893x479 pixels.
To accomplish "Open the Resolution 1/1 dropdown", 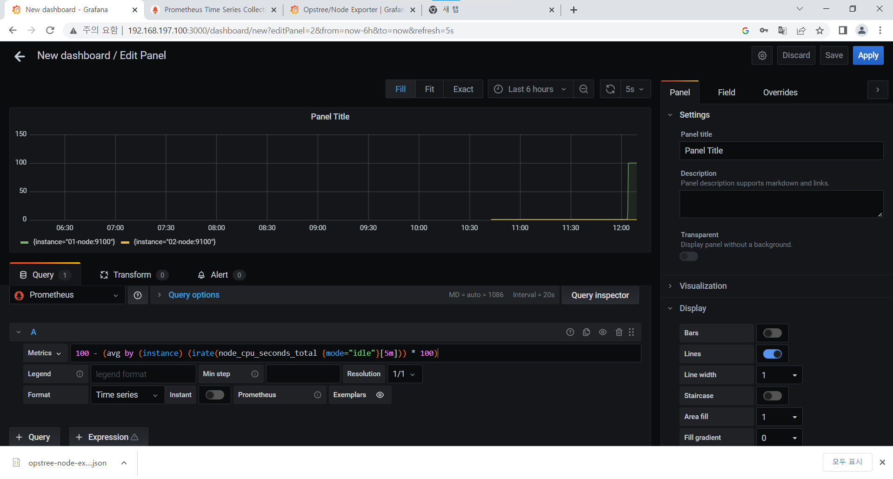I will [x=405, y=374].
